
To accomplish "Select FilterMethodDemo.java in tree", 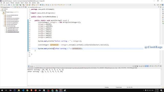I will tap(13, 29).
